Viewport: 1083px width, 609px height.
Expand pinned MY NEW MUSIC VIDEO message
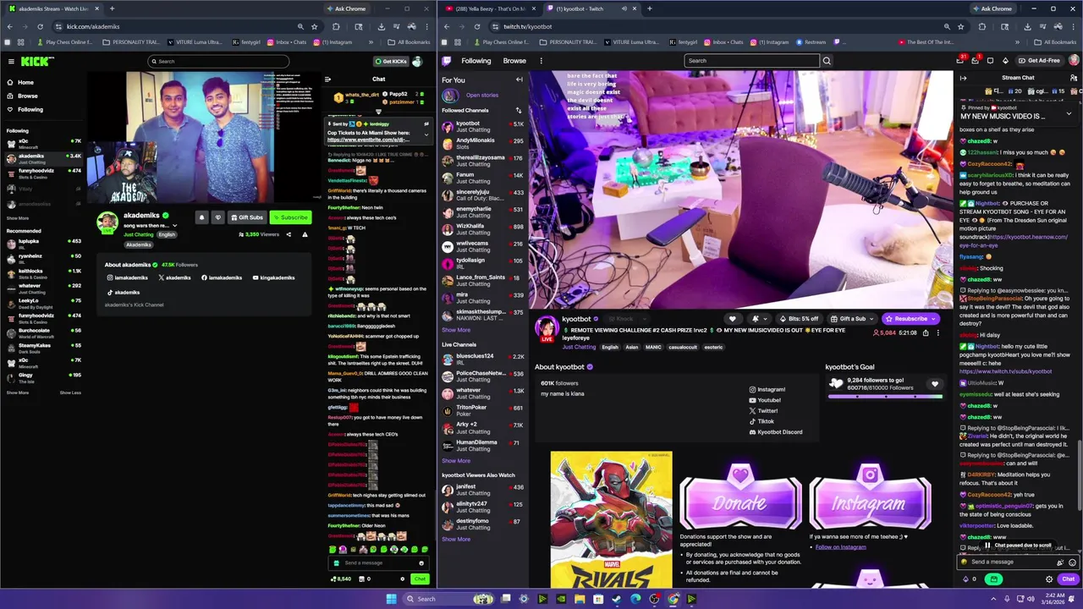coord(1069,113)
